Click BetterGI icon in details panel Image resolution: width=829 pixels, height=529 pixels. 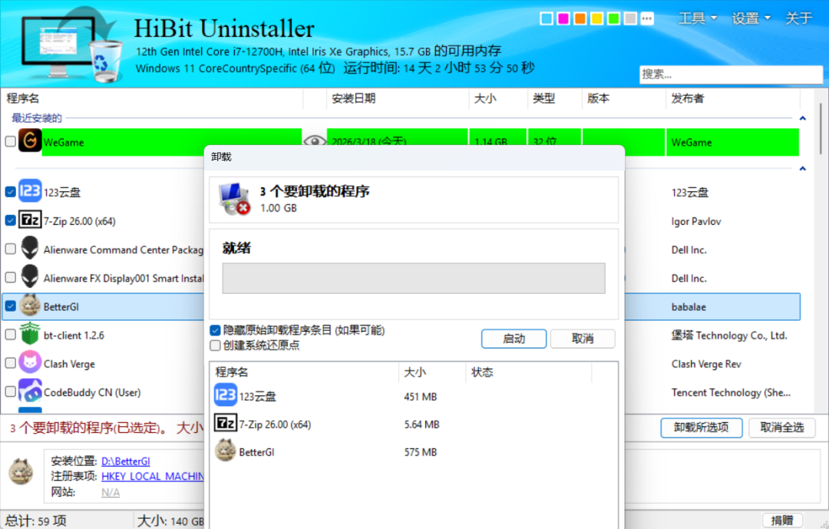[21, 472]
